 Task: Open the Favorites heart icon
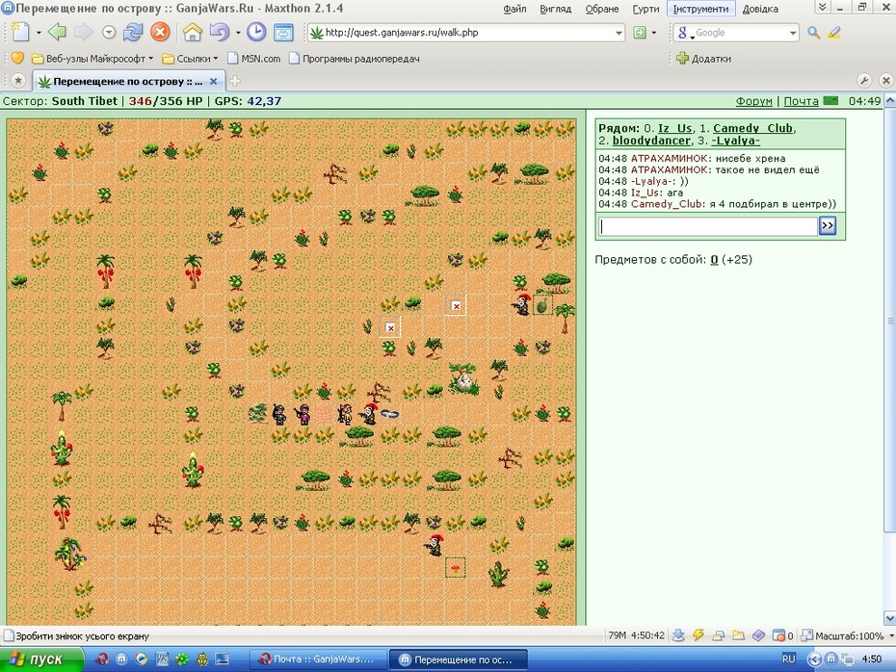coord(17,58)
